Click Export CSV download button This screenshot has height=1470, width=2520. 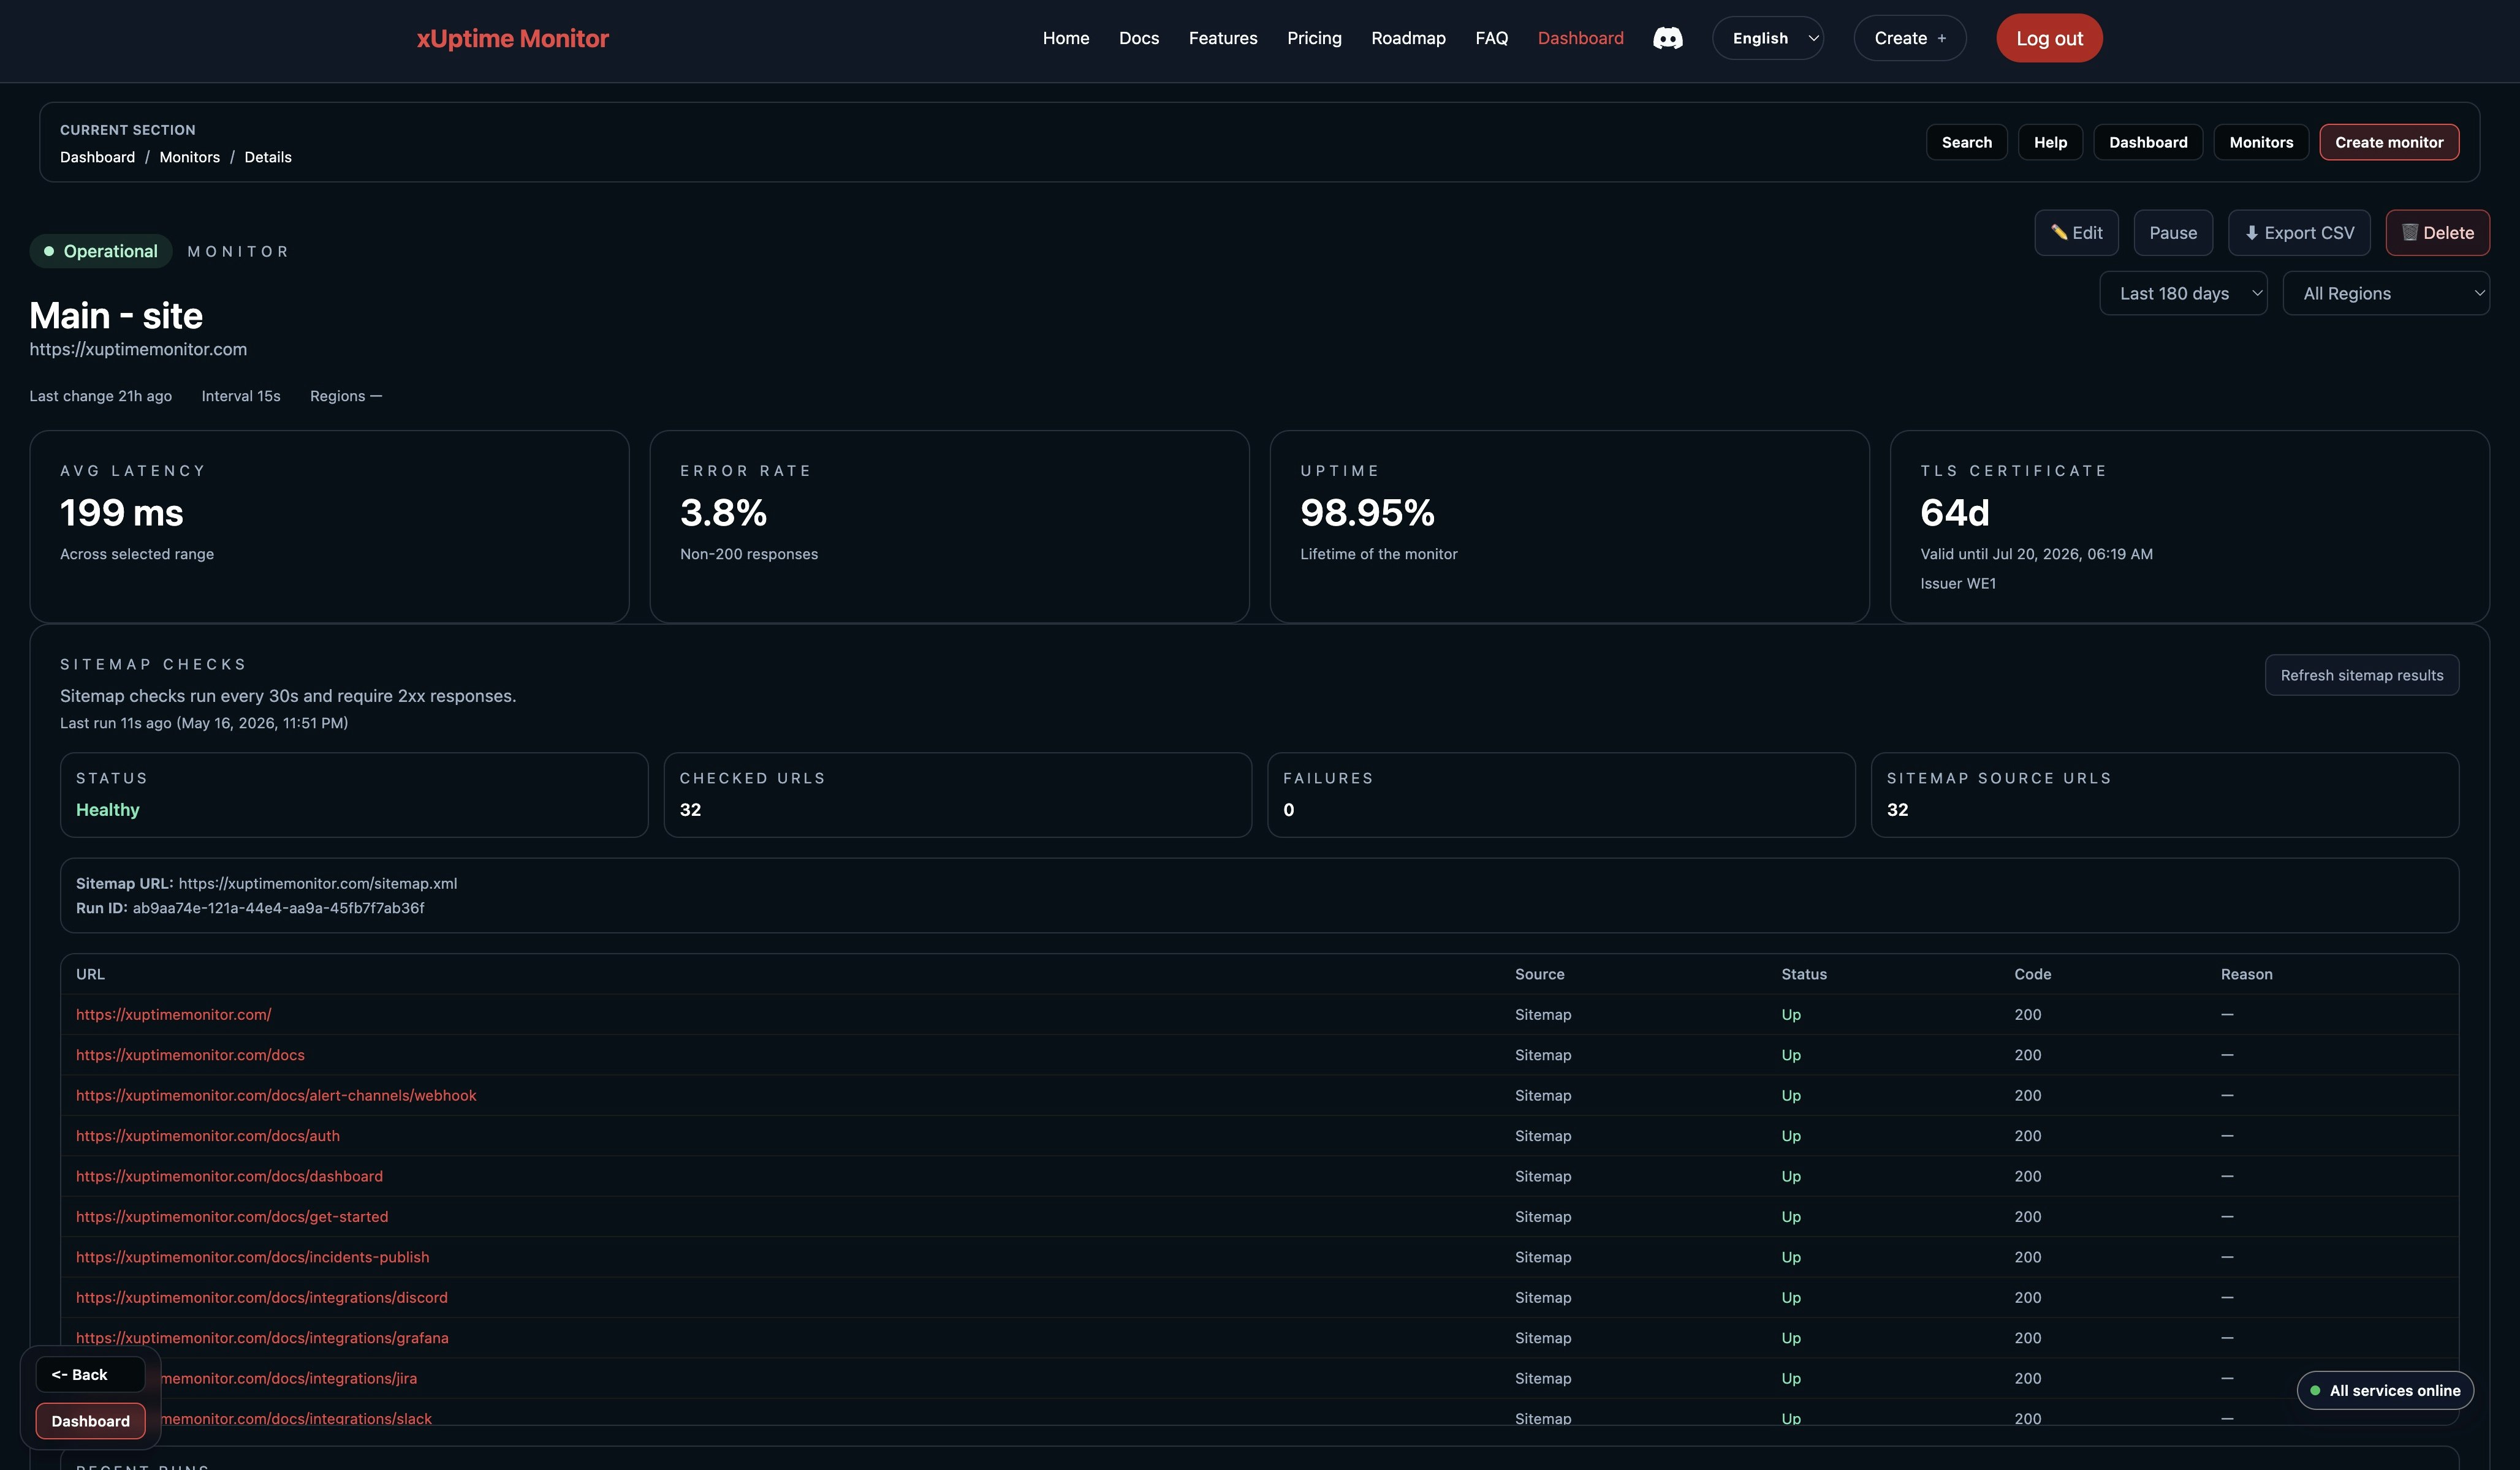tap(2299, 233)
